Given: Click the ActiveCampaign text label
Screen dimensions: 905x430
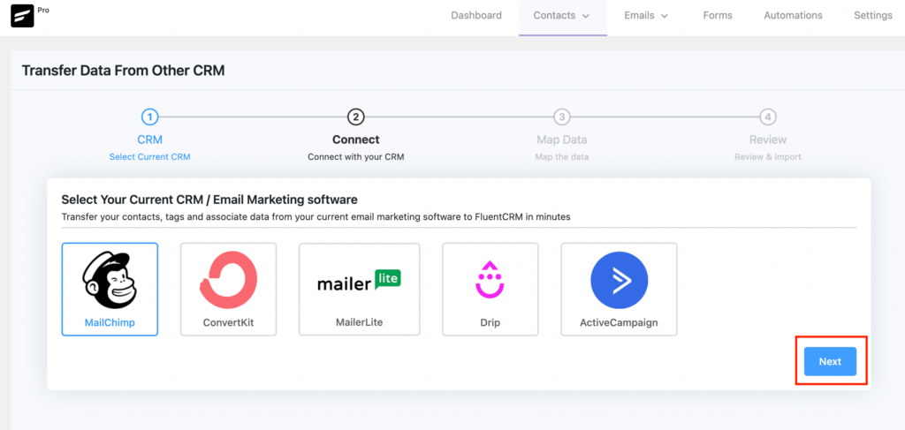Looking at the screenshot, I should 619,323.
